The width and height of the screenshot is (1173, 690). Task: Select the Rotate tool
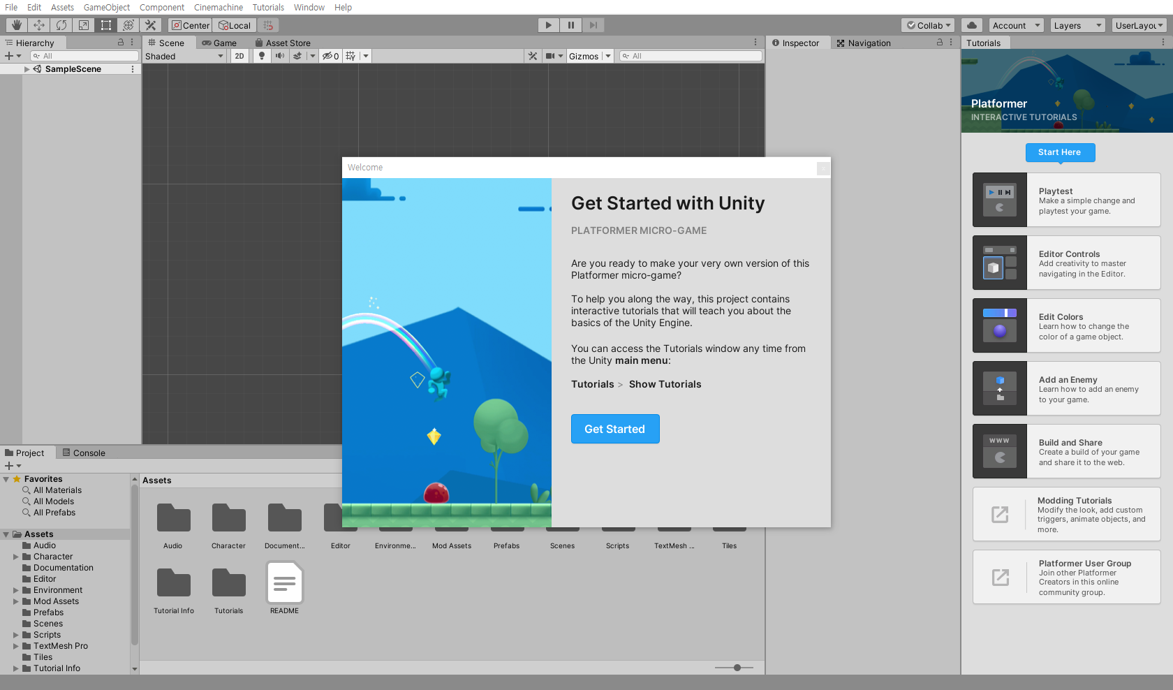pos(61,25)
